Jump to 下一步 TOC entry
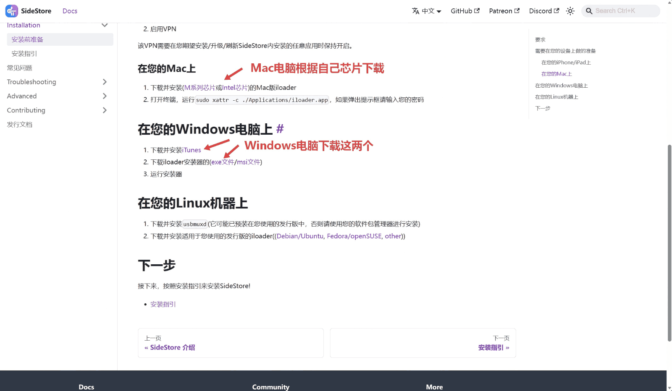Image resolution: width=672 pixels, height=391 pixels. click(543, 108)
